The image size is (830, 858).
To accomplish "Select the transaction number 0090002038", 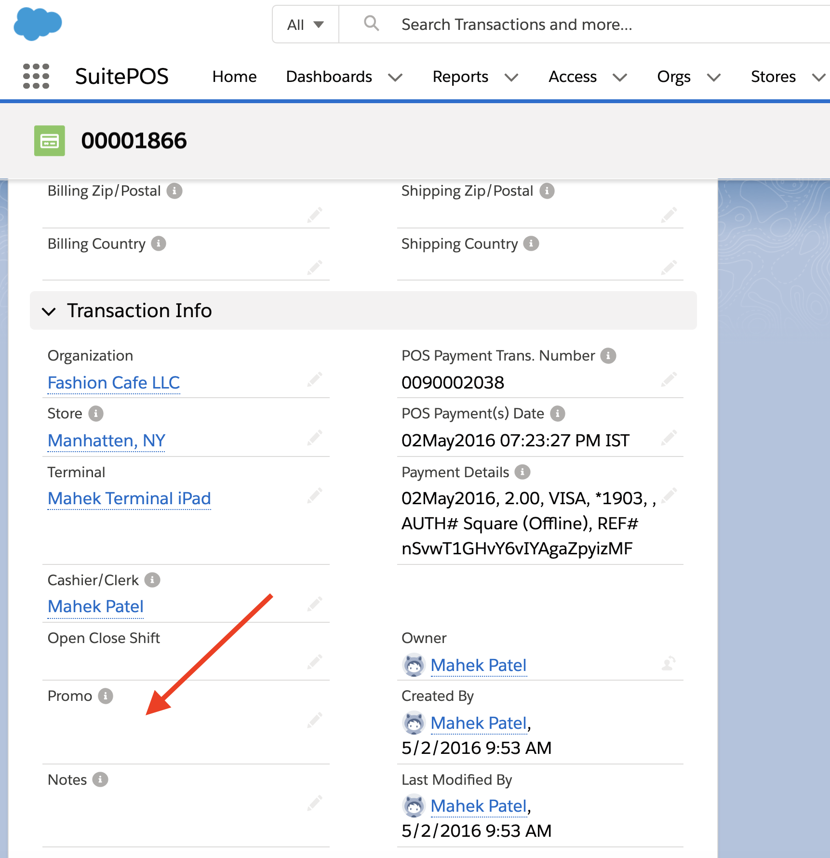I will [x=453, y=383].
